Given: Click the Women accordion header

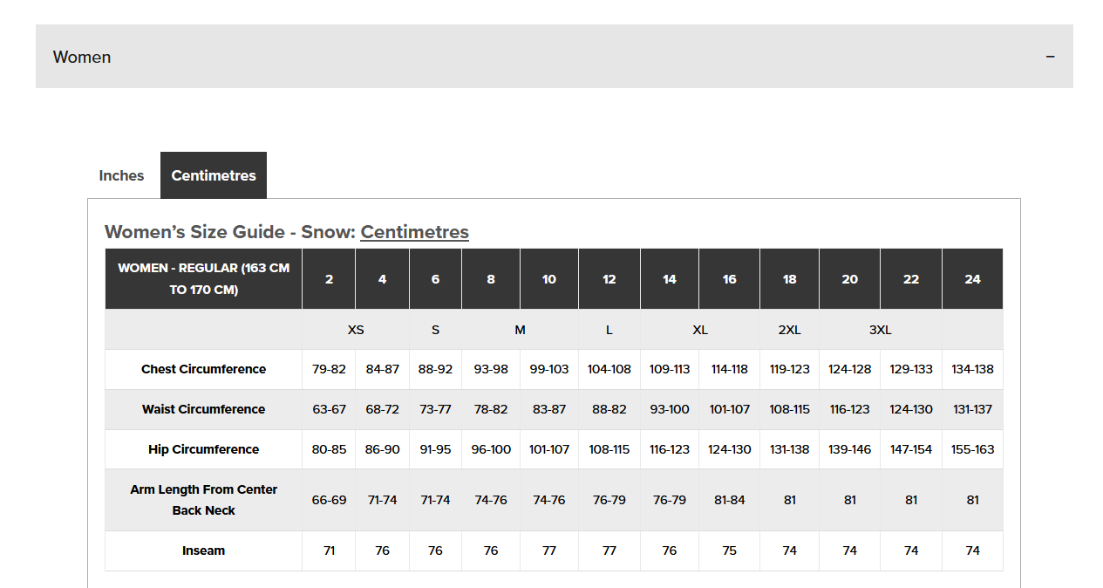Looking at the screenshot, I should (x=554, y=57).
